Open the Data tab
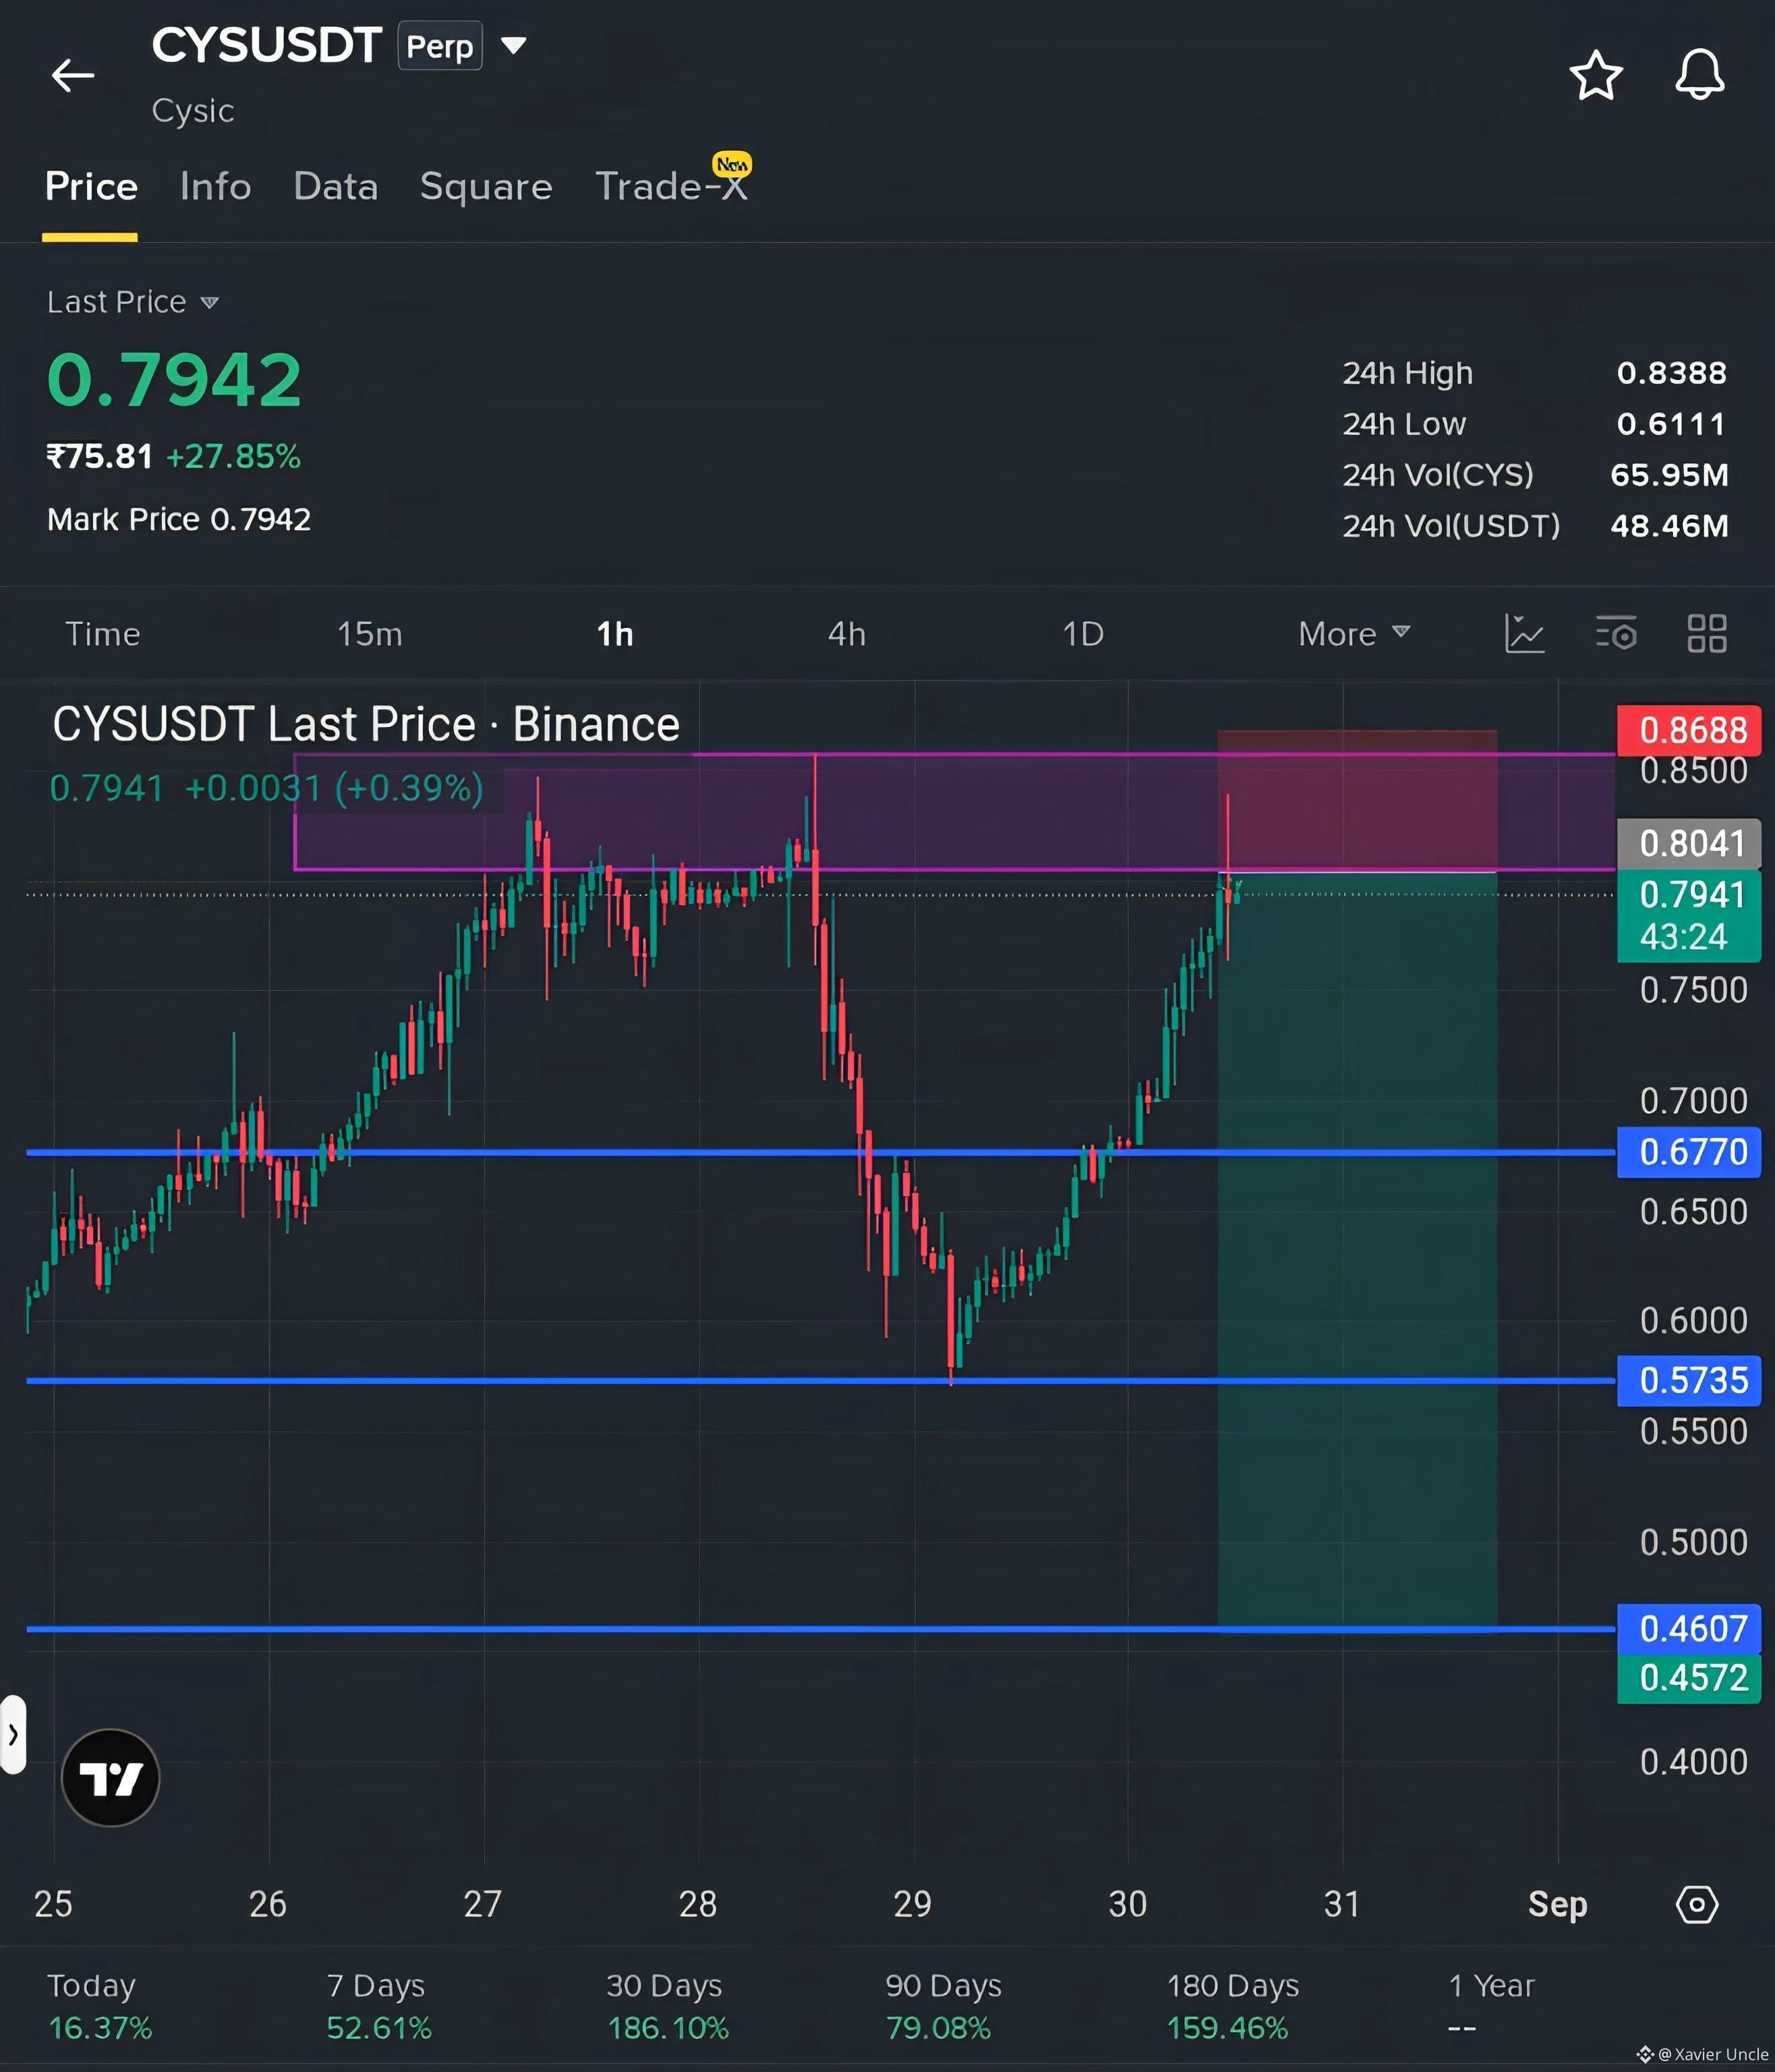The height and width of the screenshot is (2072, 1775). (x=336, y=186)
